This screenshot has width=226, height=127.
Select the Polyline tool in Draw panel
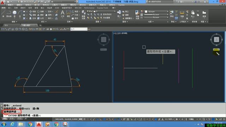[x=9, y=14]
